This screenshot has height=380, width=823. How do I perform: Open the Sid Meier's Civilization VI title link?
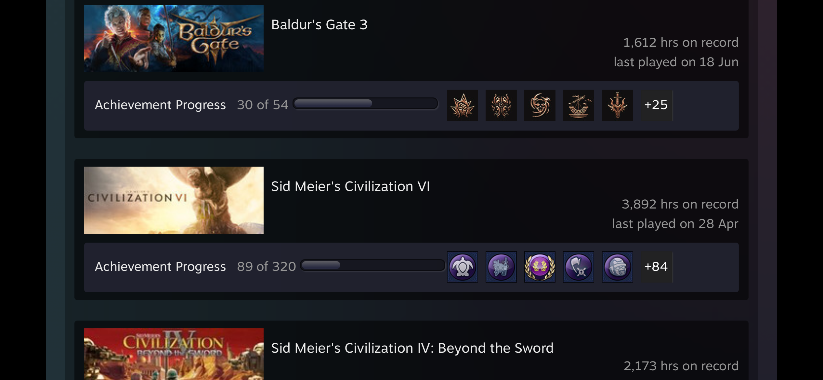[350, 186]
